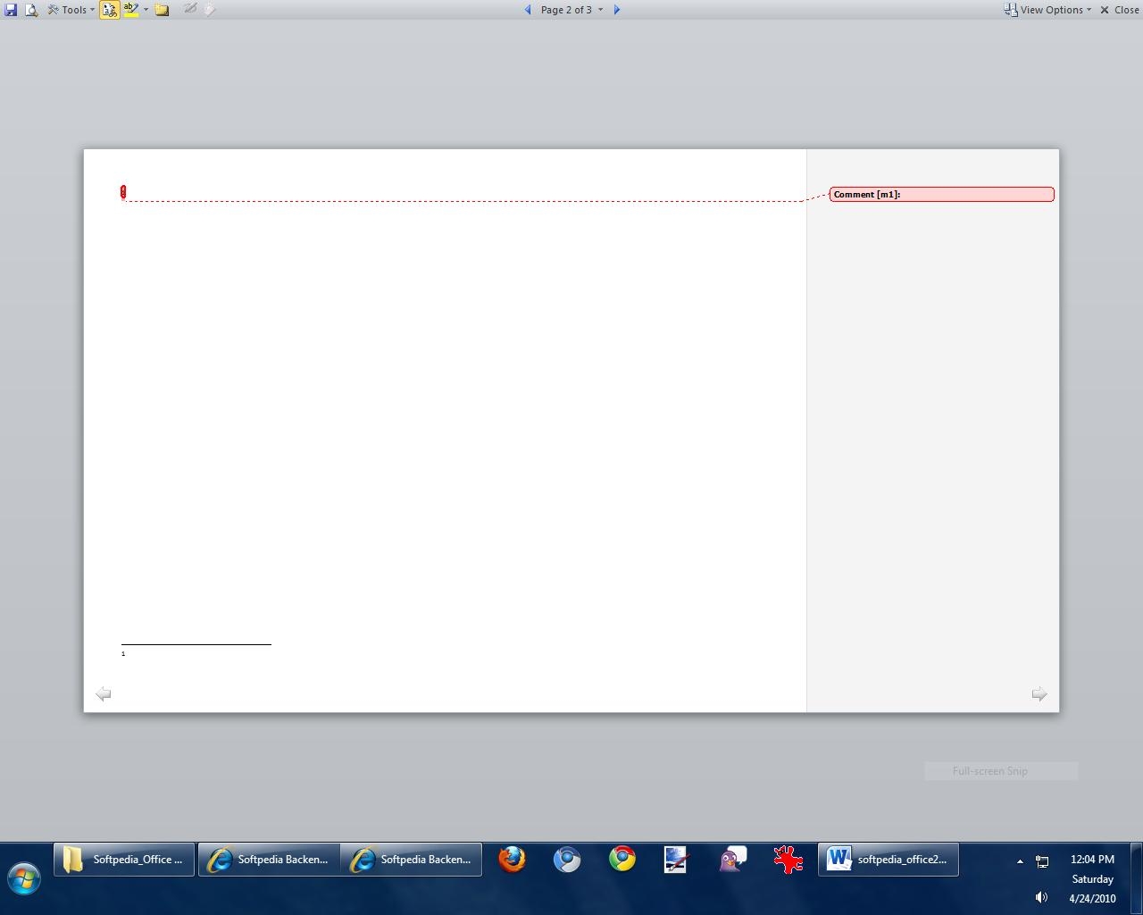Turn back using the bottom-left page arrow
The height and width of the screenshot is (915, 1143).
[x=104, y=694]
